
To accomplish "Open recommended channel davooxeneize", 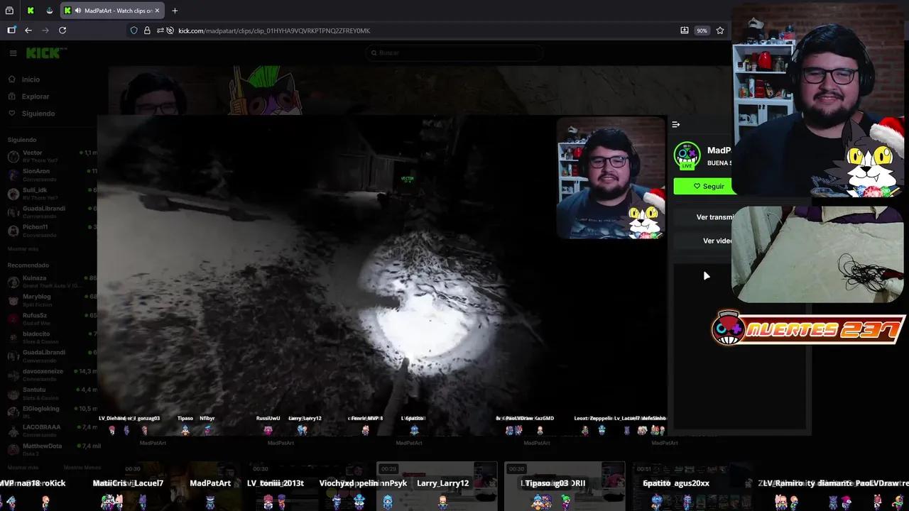I will pyautogui.click(x=52, y=374).
